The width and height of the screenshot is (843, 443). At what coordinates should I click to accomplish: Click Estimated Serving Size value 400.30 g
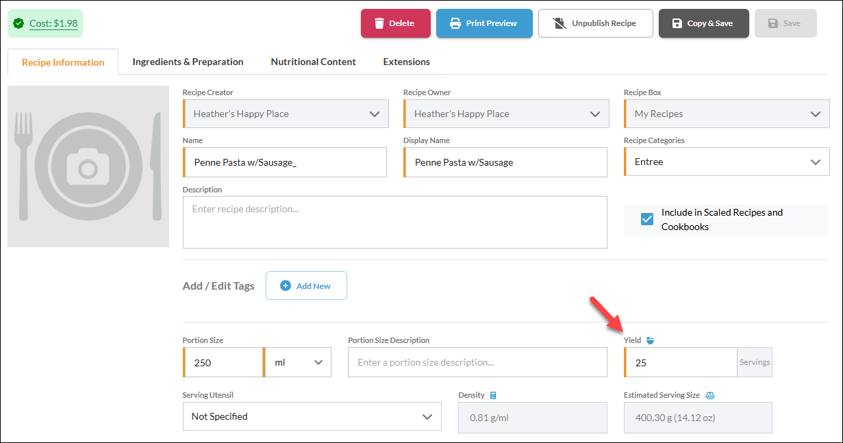pyautogui.click(x=698, y=418)
